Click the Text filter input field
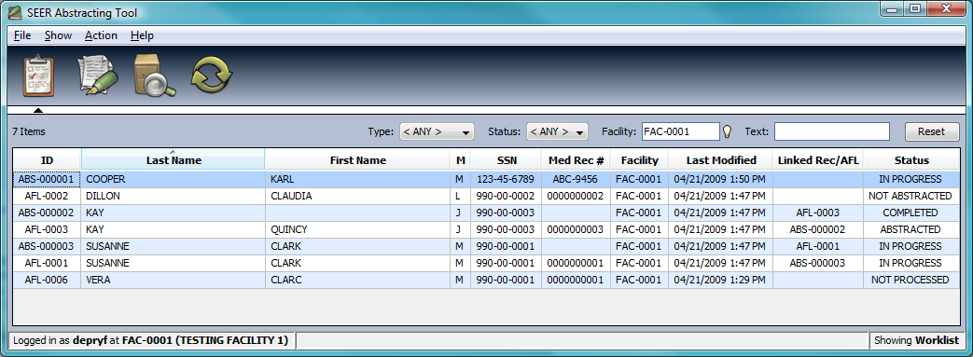Image resolution: width=973 pixels, height=357 pixels. pyautogui.click(x=831, y=131)
